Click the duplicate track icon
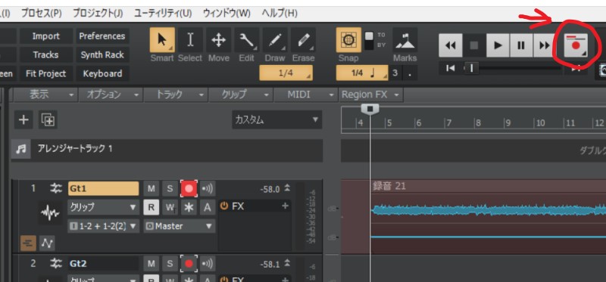This screenshot has width=606, height=282. coord(48,120)
